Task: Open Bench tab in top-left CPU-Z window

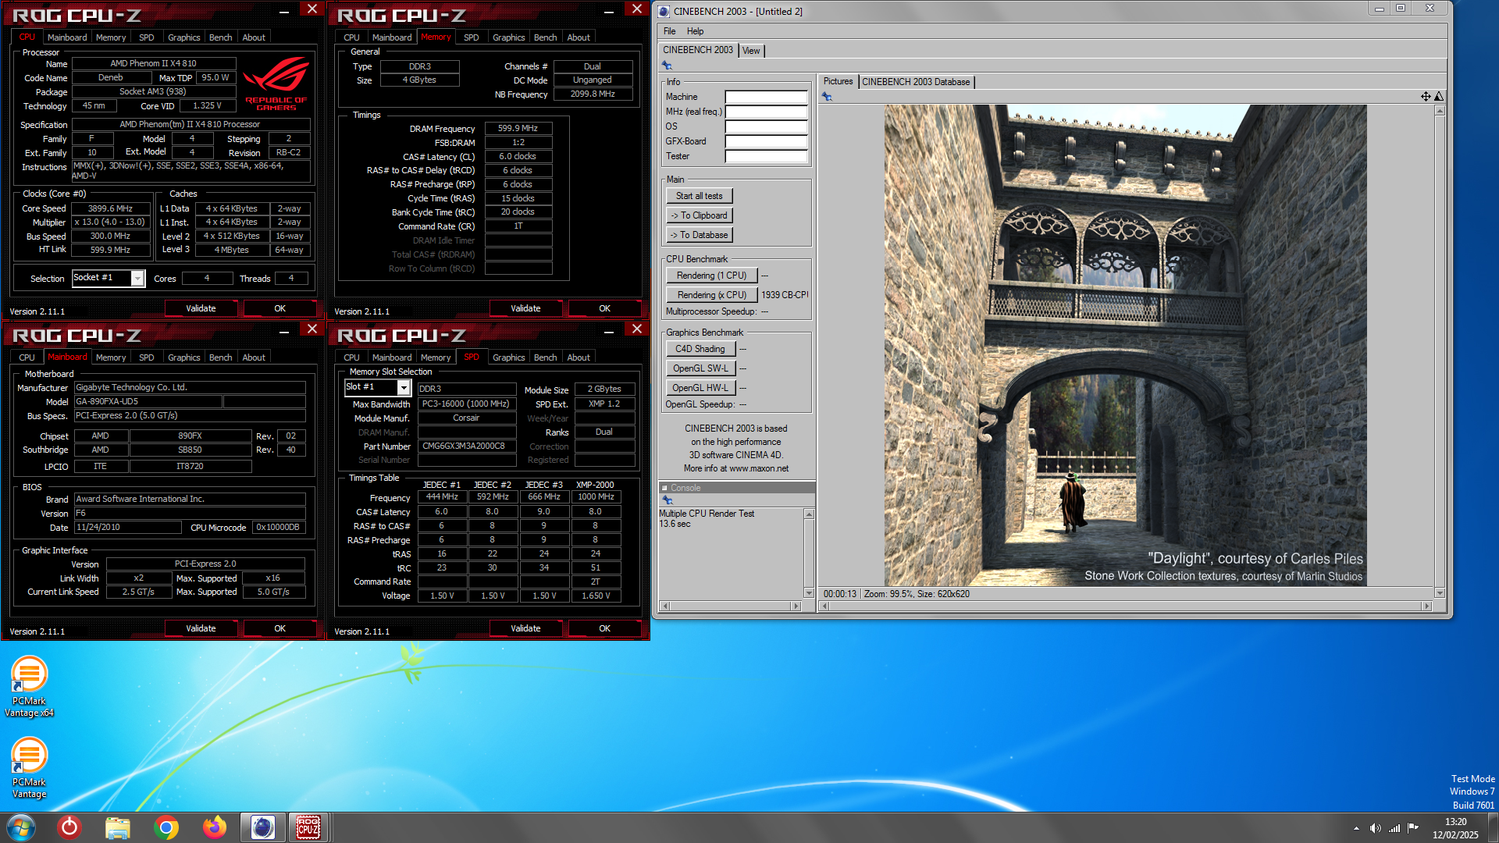Action: click(221, 37)
